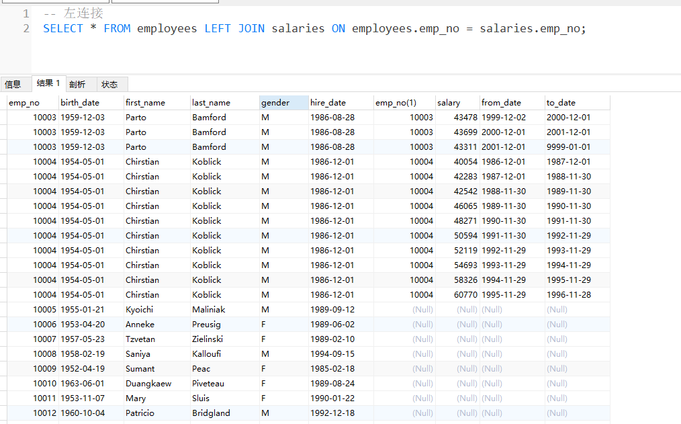Place cursor in SQL query line 2
Screen dimensions: 681x424
click(x=314, y=29)
